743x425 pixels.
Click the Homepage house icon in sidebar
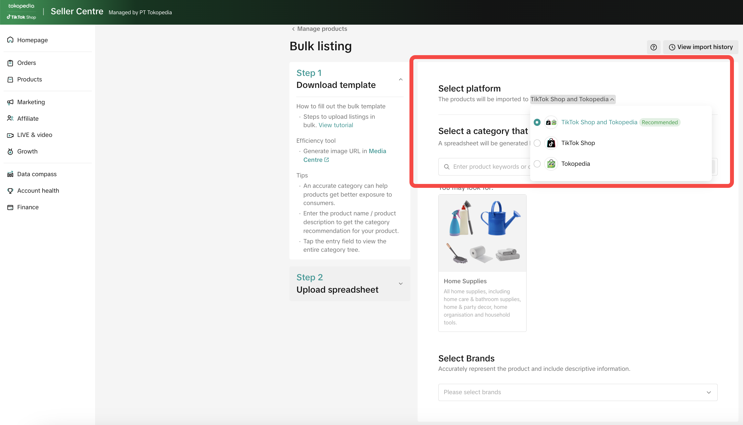(x=10, y=40)
